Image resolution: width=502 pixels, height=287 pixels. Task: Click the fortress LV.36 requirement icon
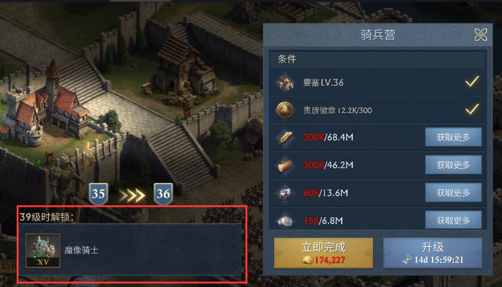click(285, 83)
